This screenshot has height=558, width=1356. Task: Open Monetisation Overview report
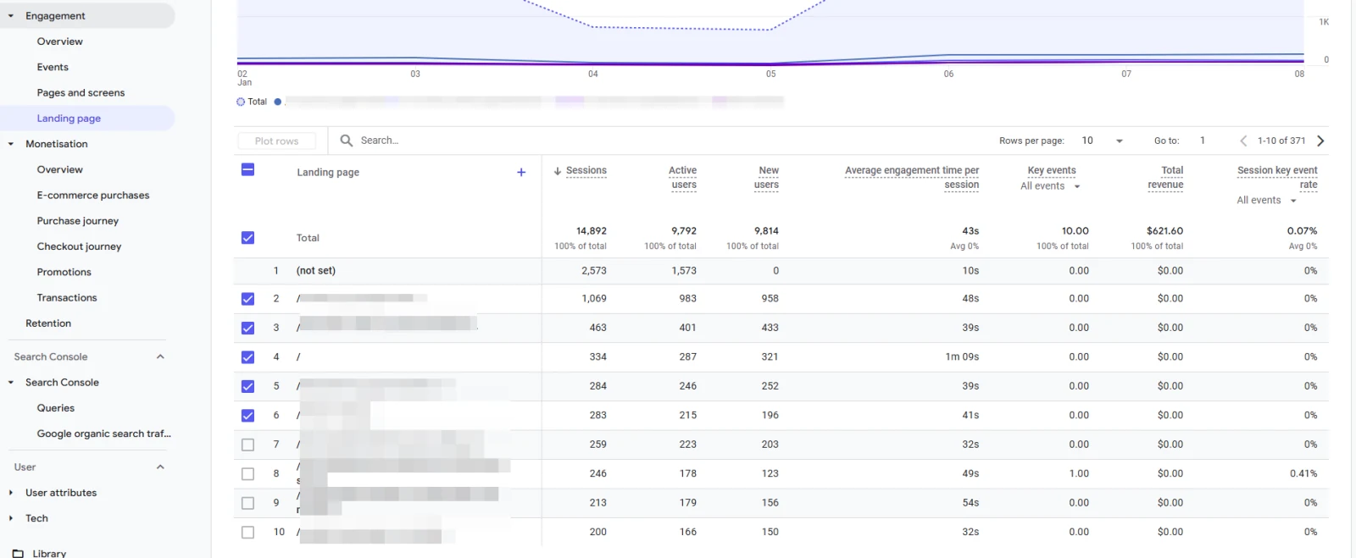pos(60,169)
